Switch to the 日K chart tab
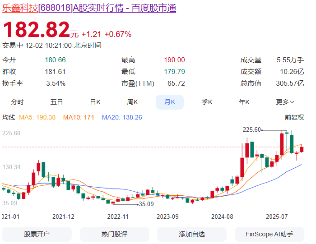The width and height of the screenshot is (316, 244). click(95, 102)
